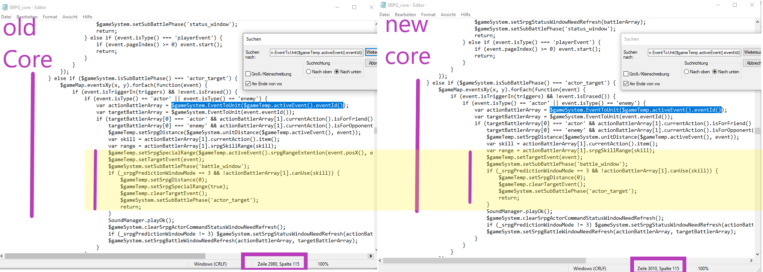Maximize the right SRPG_core editor window
The width and height of the screenshot is (763, 272).
tap(735, 5)
